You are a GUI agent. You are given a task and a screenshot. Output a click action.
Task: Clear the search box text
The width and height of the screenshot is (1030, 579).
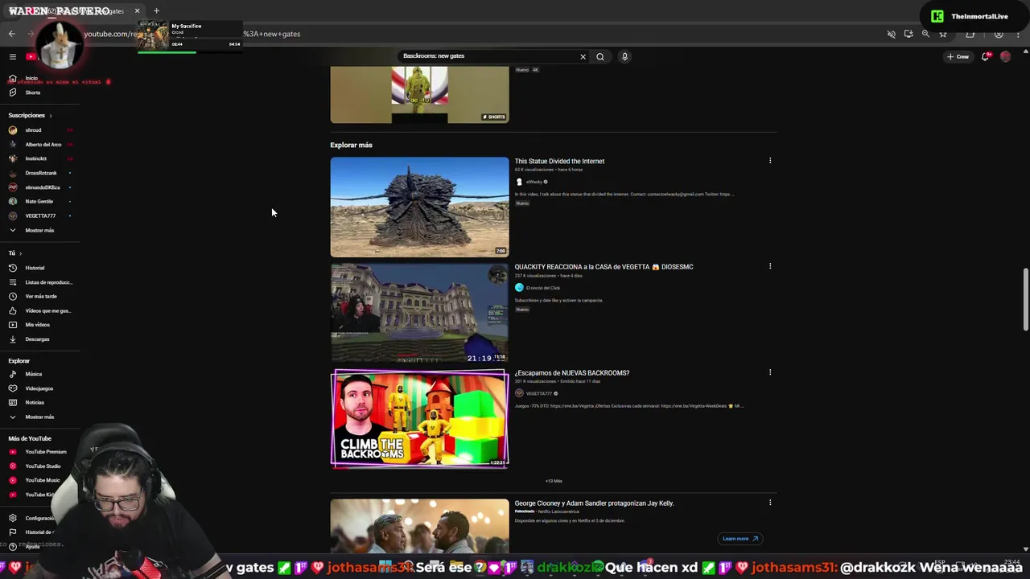(583, 56)
